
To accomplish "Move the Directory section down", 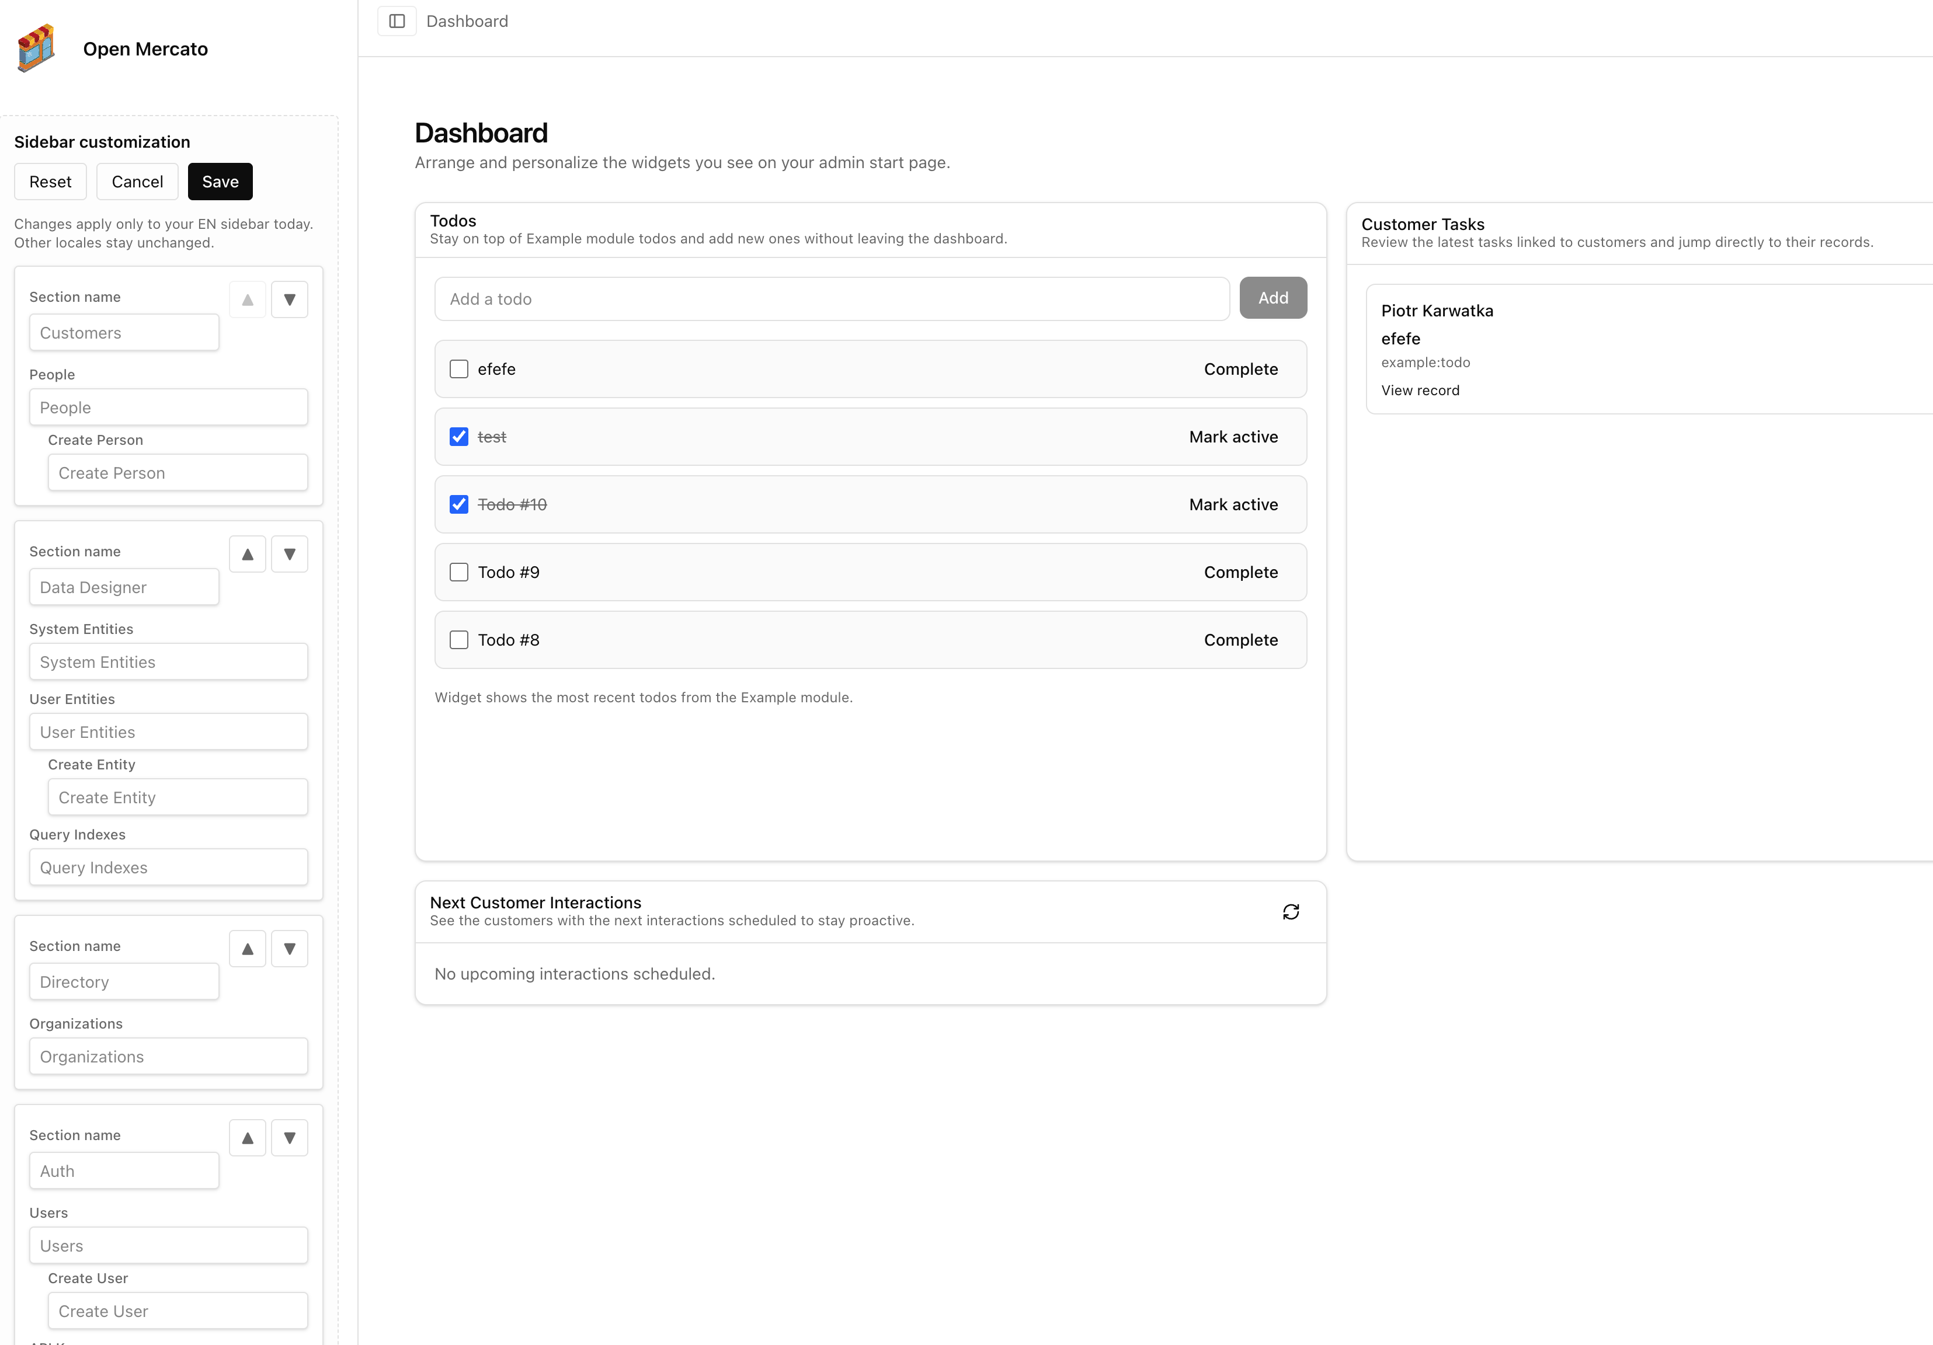I will [x=288, y=947].
